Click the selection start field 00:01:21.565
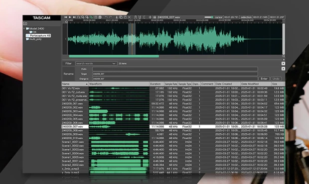The height and width of the screenshot is (184, 309). click(x=260, y=17)
